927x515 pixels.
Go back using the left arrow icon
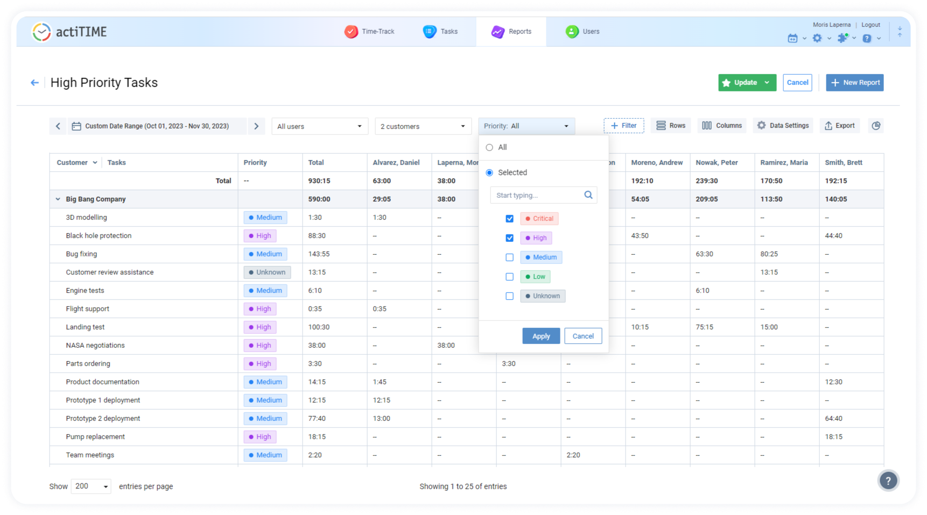(34, 83)
